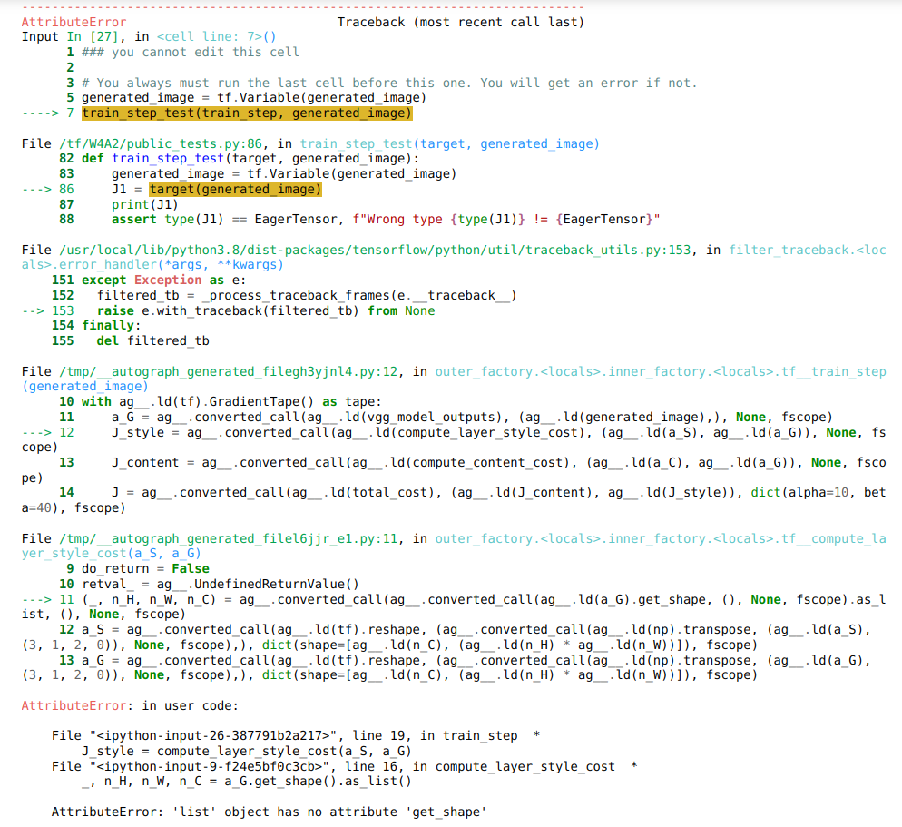The height and width of the screenshot is (827, 902).
Task: Click 'AttributeError: in user code:' text
Action: [130, 706]
